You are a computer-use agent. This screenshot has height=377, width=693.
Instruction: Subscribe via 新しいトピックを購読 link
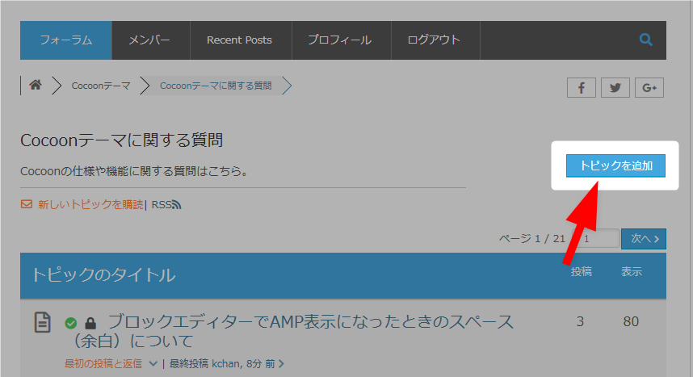[90, 204]
